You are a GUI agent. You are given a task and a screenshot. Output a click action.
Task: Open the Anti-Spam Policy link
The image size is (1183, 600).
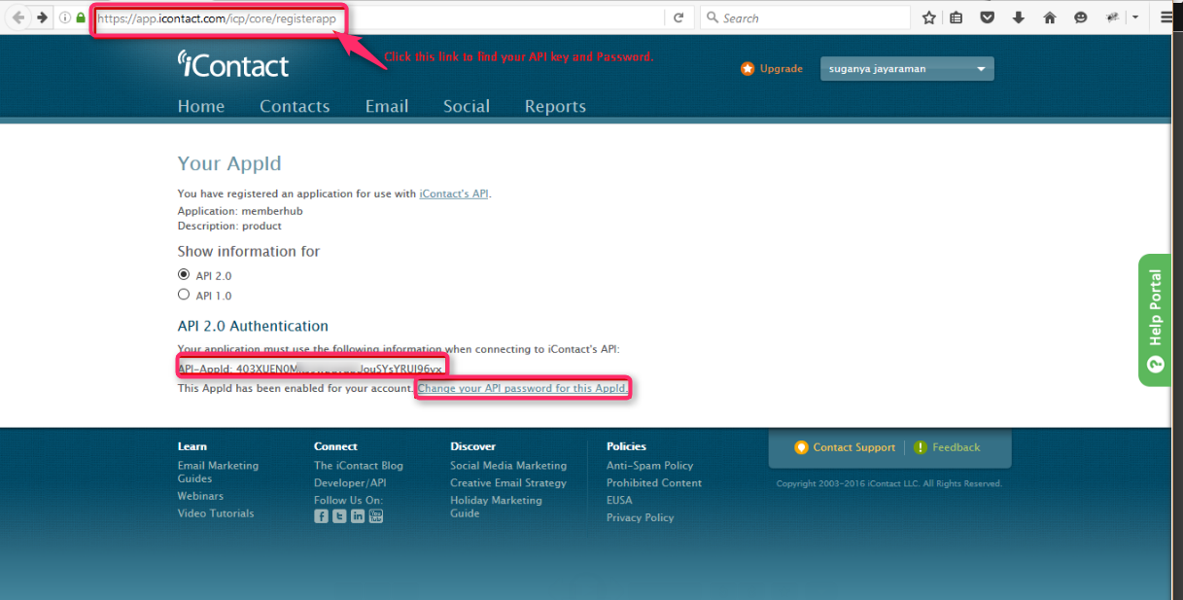(650, 466)
